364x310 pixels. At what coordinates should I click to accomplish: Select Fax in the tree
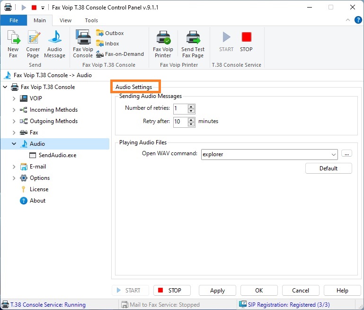pyautogui.click(x=34, y=133)
